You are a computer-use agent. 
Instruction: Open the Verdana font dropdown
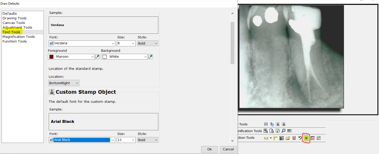tap(113, 44)
